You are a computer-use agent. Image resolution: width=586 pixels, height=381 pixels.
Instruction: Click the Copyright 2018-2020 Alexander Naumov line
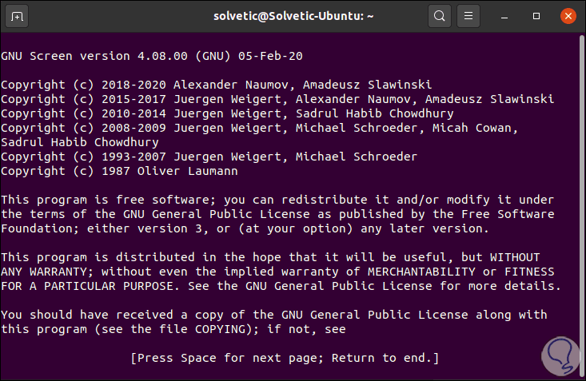click(217, 85)
